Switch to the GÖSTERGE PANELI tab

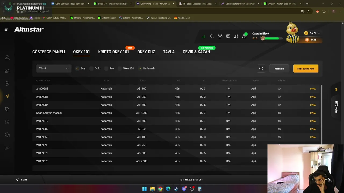pyautogui.click(x=49, y=52)
